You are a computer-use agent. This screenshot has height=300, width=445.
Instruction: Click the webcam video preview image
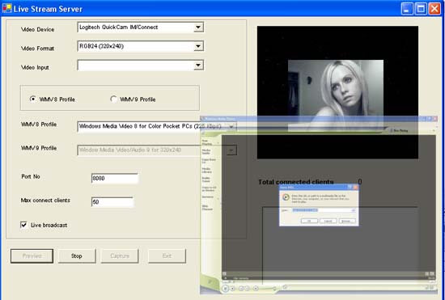pos(336,95)
